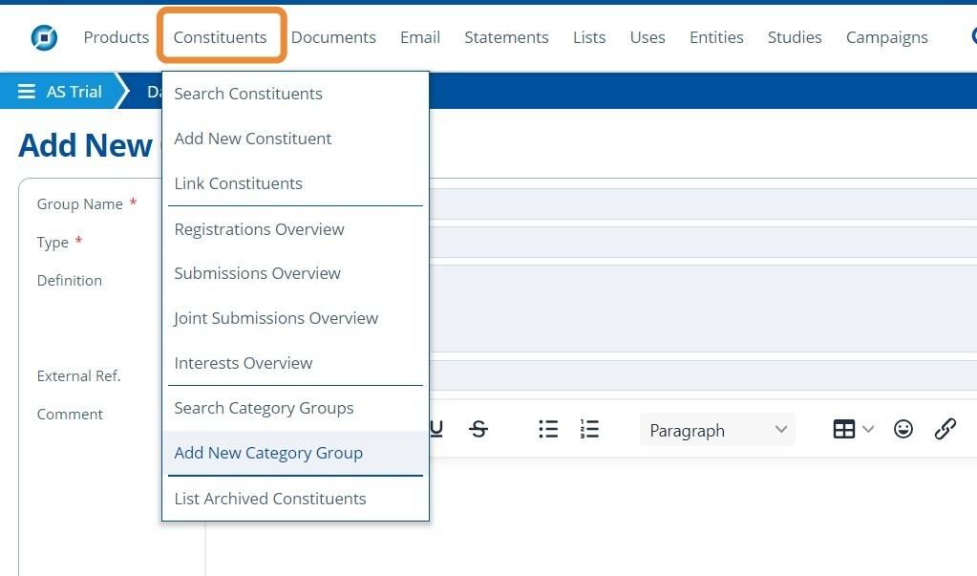Apply underline formatting
Screen dimensions: 977x576
click(x=436, y=430)
